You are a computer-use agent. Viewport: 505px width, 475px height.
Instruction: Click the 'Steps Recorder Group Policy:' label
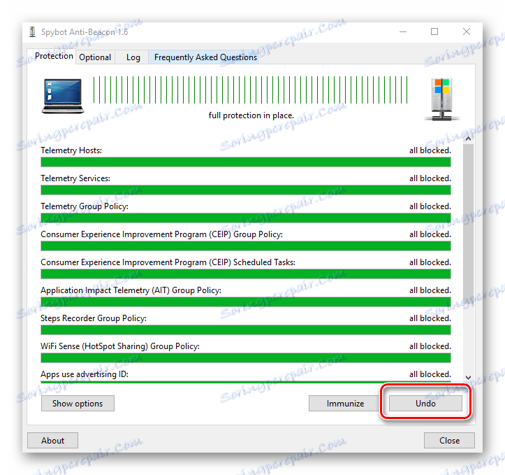94,318
